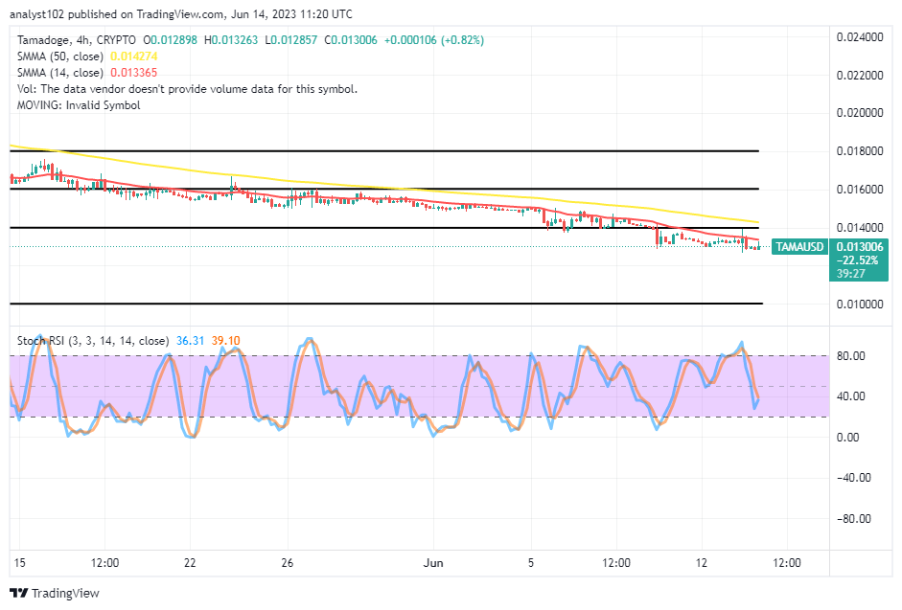The width and height of the screenshot is (902, 610).
Task: Click the 15 date label on time axis
Action: pyautogui.click(x=19, y=563)
